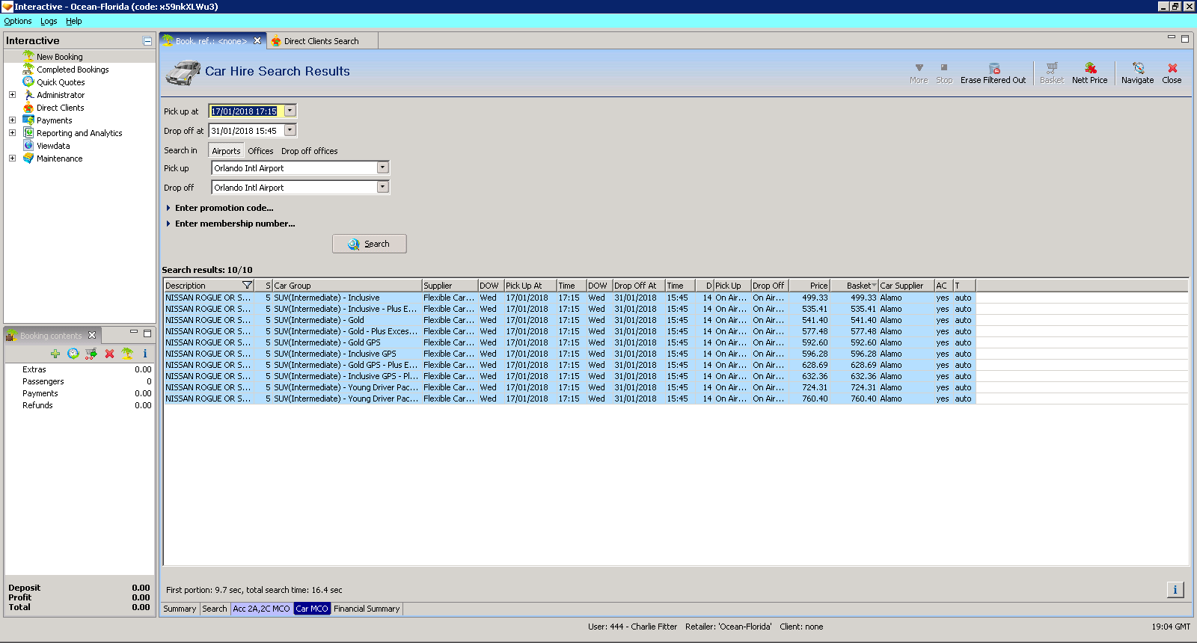Open Quick Quotes
1197x643 pixels.
tap(61, 82)
